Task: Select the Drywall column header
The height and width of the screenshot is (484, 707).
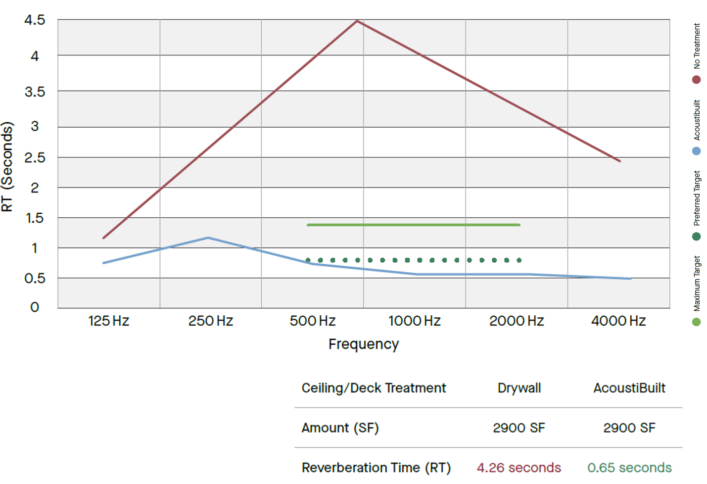Action: tap(519, 388)
